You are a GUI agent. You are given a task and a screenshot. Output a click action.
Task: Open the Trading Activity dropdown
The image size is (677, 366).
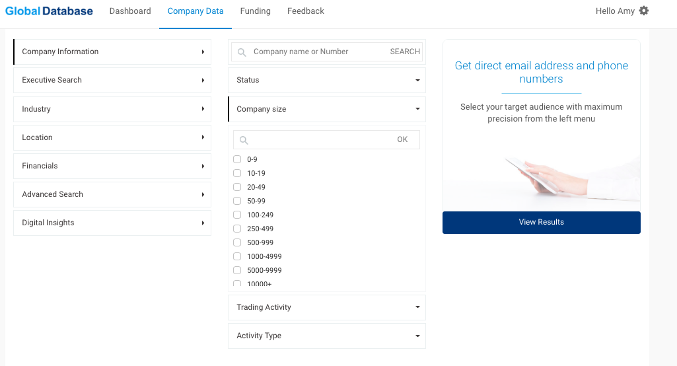(327, 307)
